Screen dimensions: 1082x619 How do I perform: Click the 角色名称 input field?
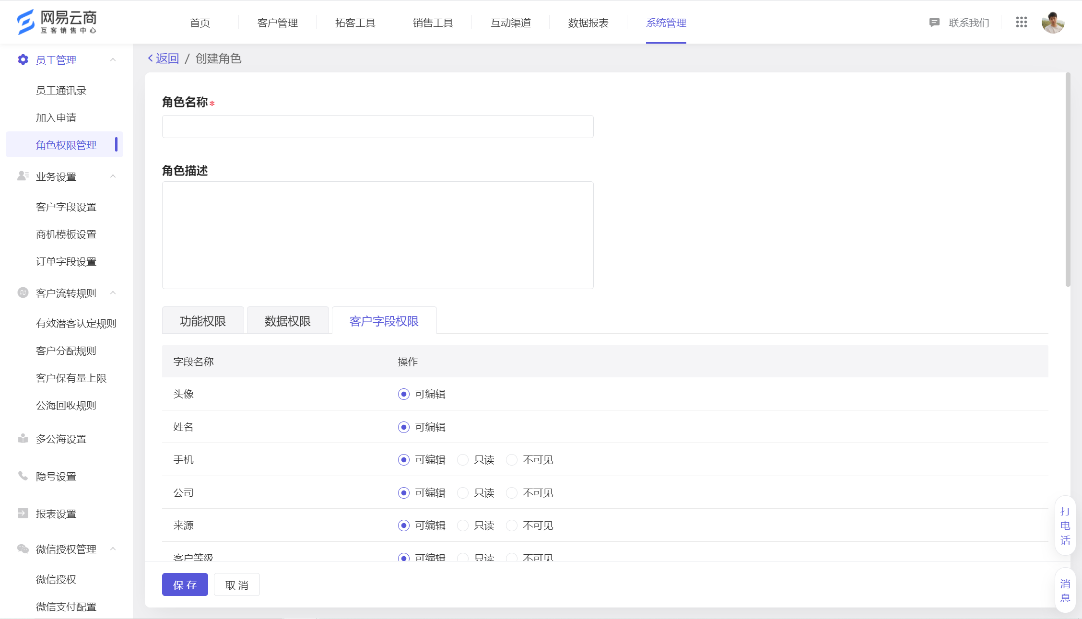point(378,126)
